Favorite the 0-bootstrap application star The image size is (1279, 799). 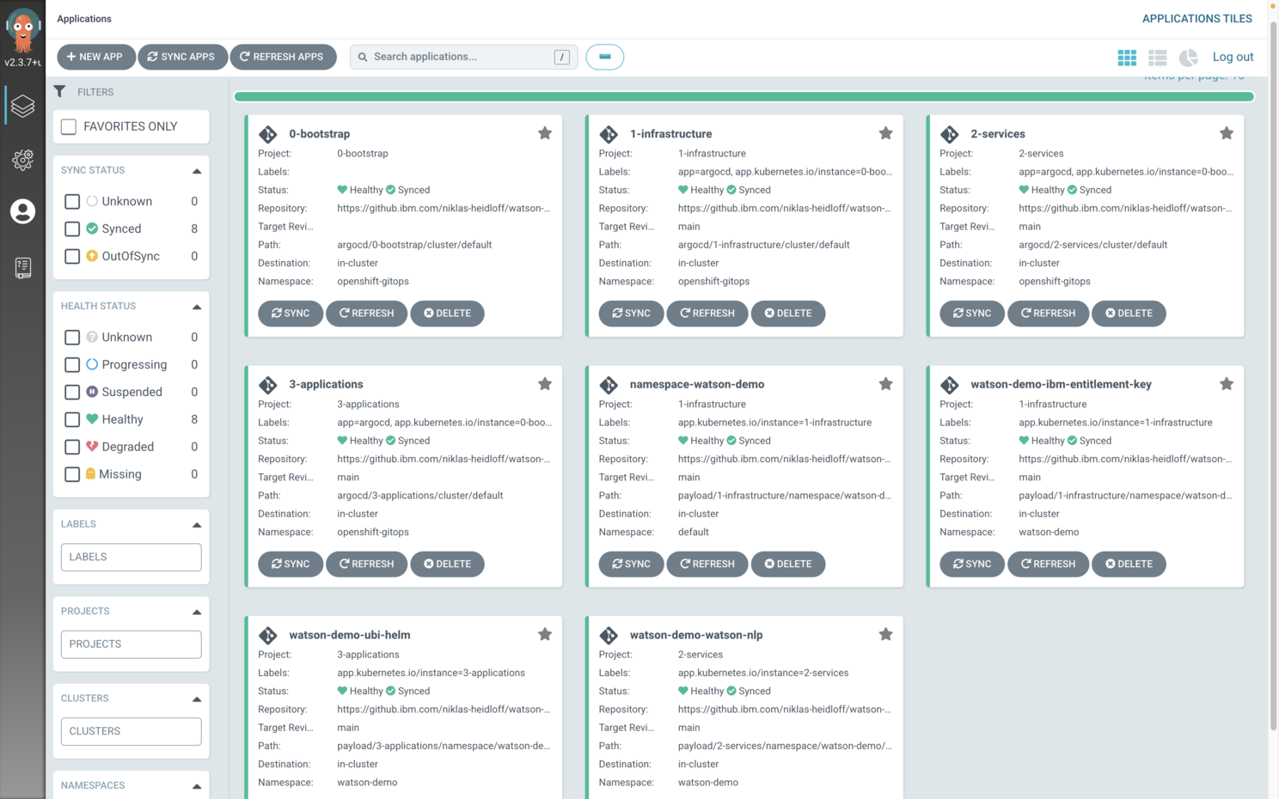point(545,133)
